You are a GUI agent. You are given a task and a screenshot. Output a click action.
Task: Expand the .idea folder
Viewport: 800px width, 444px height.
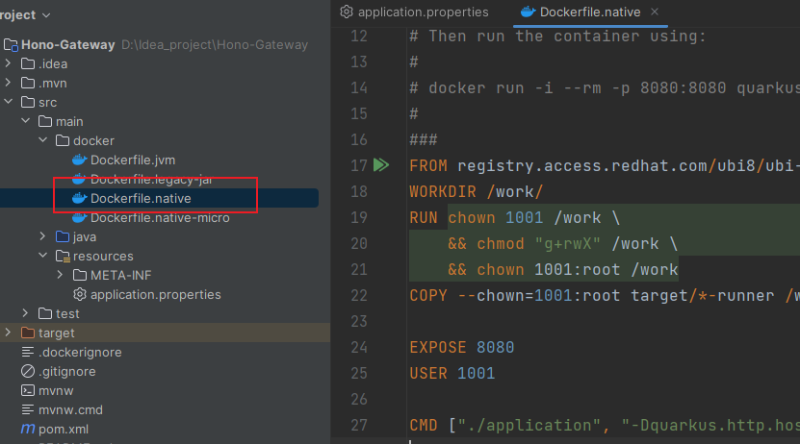(x=9, y=63)
